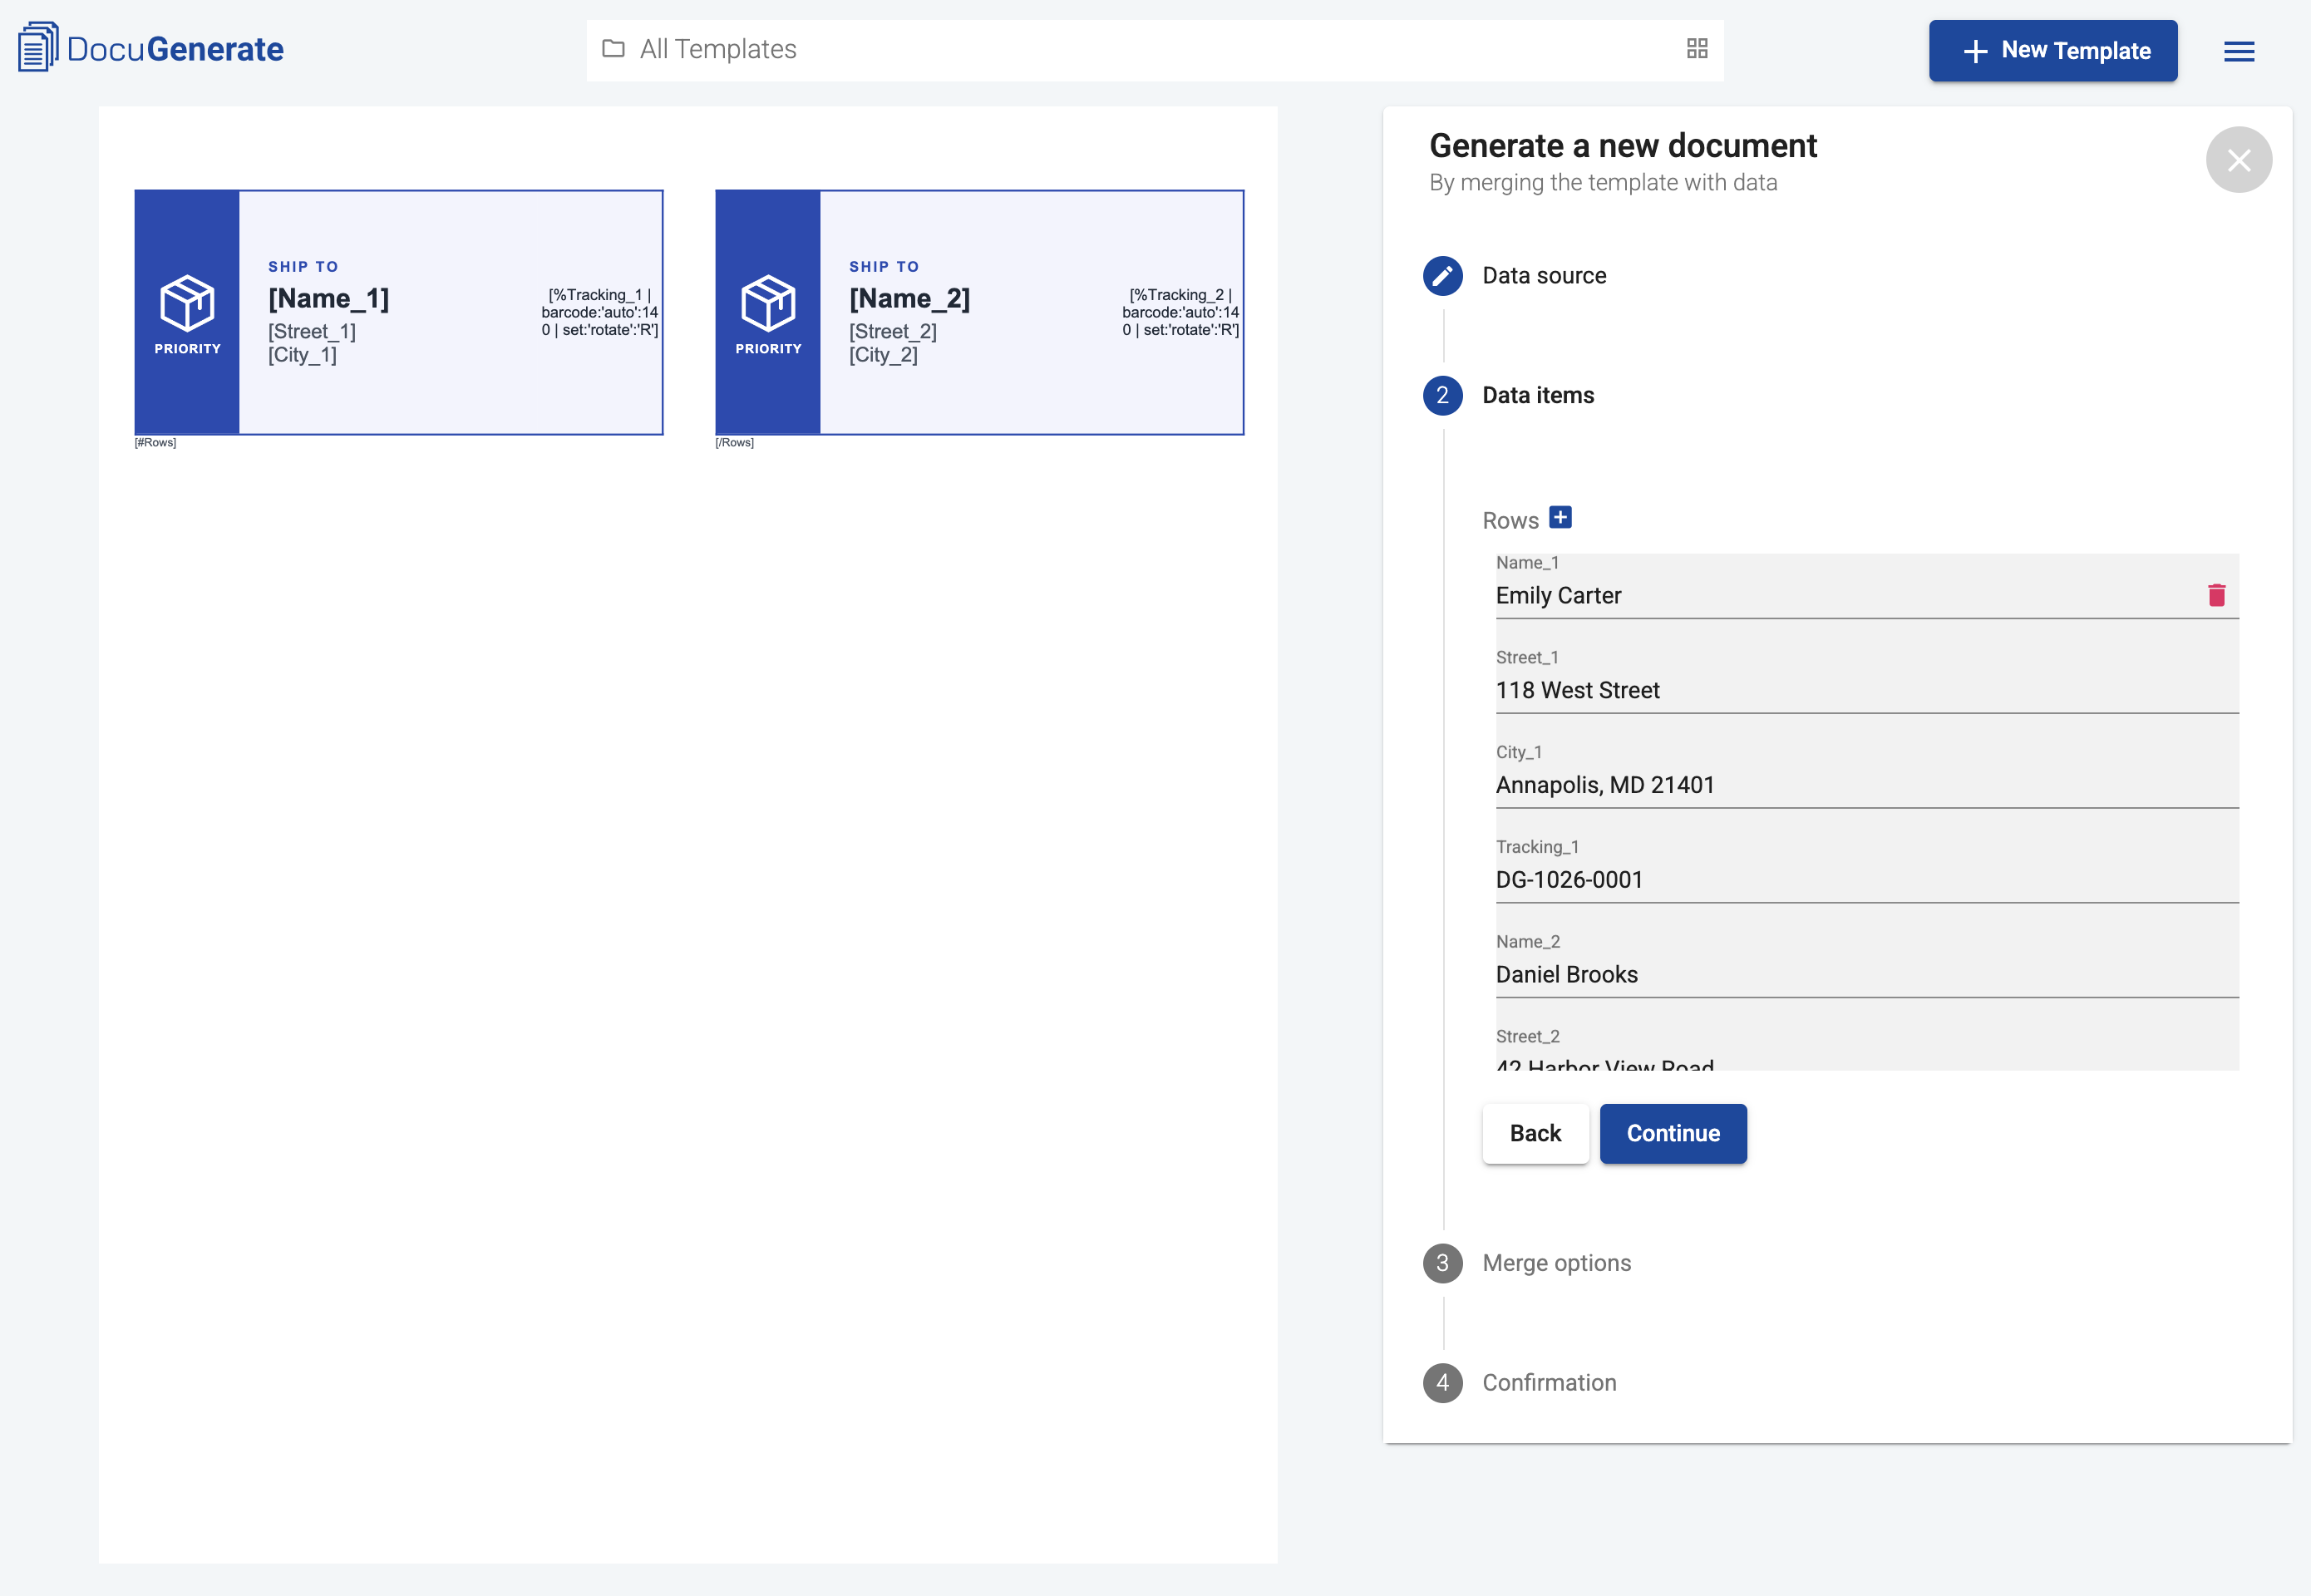Viewport: 2311px width, 1596px height.
Task: Go Back to the previous step
Action: click(1535, 1133)
